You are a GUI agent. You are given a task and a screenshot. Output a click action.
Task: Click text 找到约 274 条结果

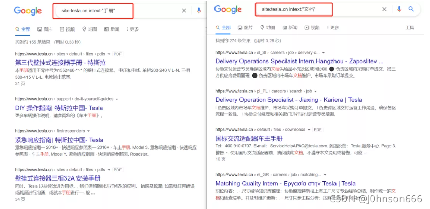(x=233, y=41)
